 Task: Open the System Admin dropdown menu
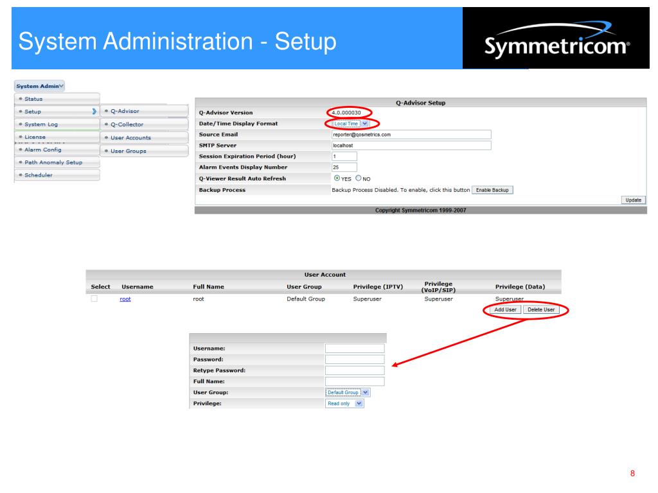(x=39, y=86)
